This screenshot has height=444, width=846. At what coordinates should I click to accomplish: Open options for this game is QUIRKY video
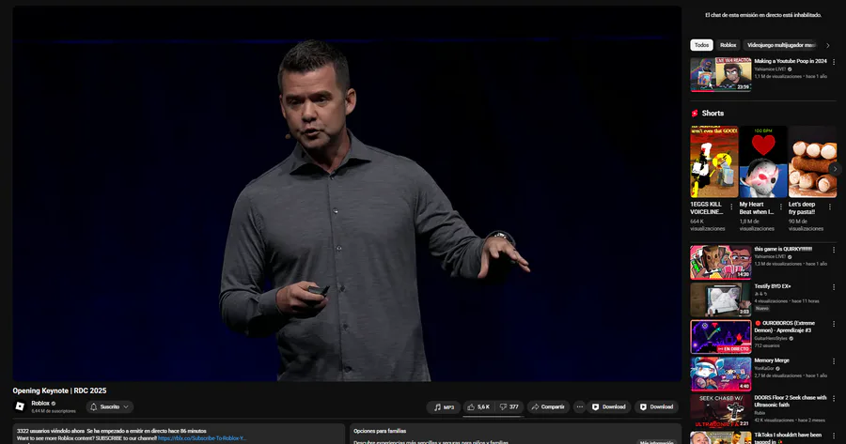[834, 250]
